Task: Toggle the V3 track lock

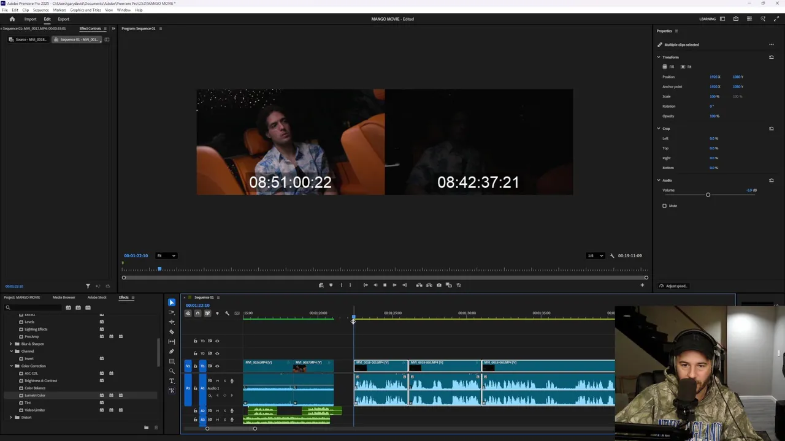Action: [196, 341]
